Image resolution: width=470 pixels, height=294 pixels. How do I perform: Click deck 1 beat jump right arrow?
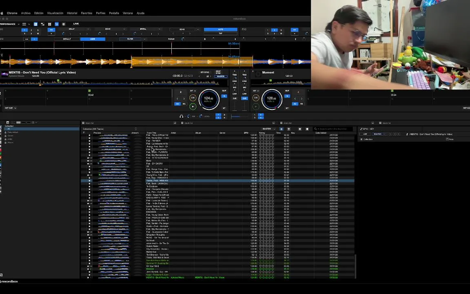pyautogui.click(x=184, y=98)
